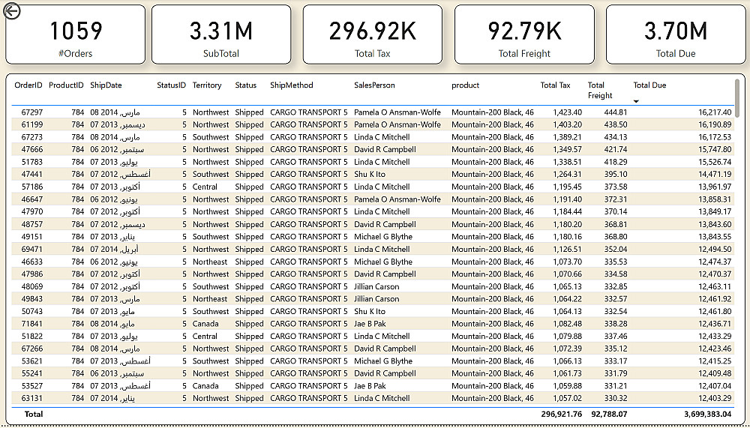The image size is (750, 428).
Task: Click the Total Due sort arrow
Action: pyautogui.click(x=636, y=101)
